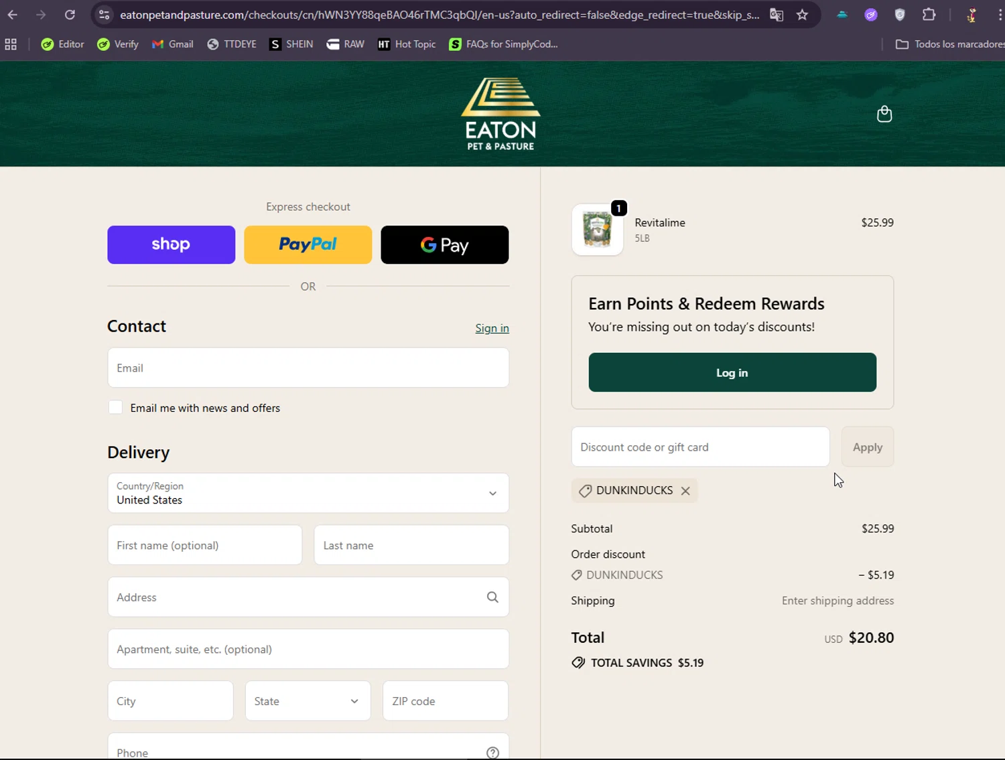Open FAQs for SimplyCod bookmark

click(x=503, y=44)
